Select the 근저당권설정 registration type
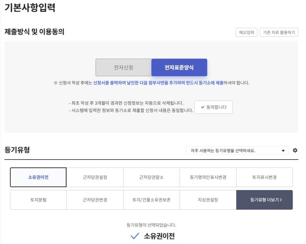 point(95,177)
